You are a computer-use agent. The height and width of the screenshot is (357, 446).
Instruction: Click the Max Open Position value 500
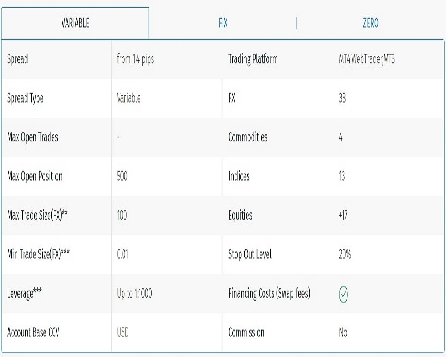122,176
